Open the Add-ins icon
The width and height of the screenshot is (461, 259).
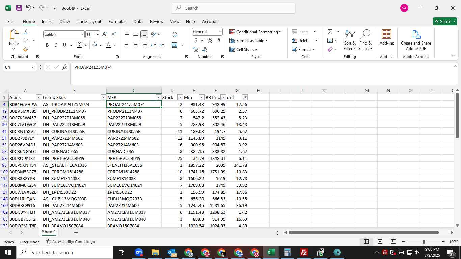(x=387, y=37)
